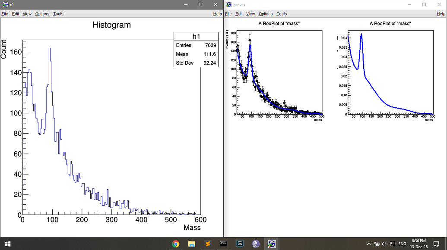Launch the Command Prompt taskbar icon
Viewport: 447px width, 250px height.
[223, 244]
